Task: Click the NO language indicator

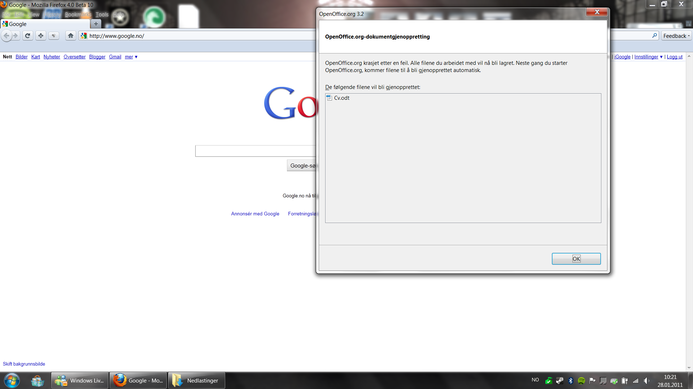Action: point(535,380)
